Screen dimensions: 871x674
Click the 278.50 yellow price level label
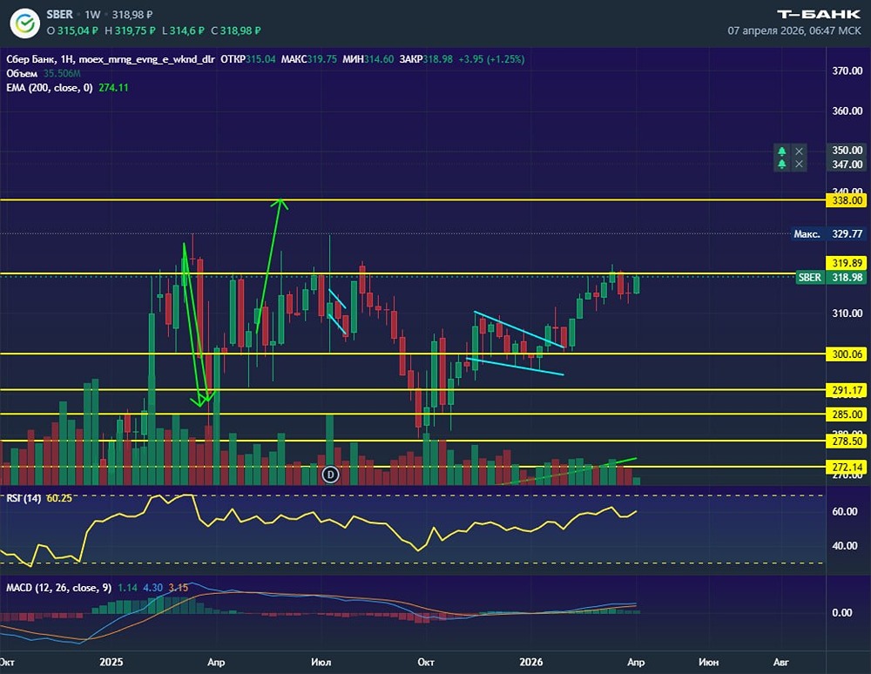pyautogui.click(x=847, y=441)
